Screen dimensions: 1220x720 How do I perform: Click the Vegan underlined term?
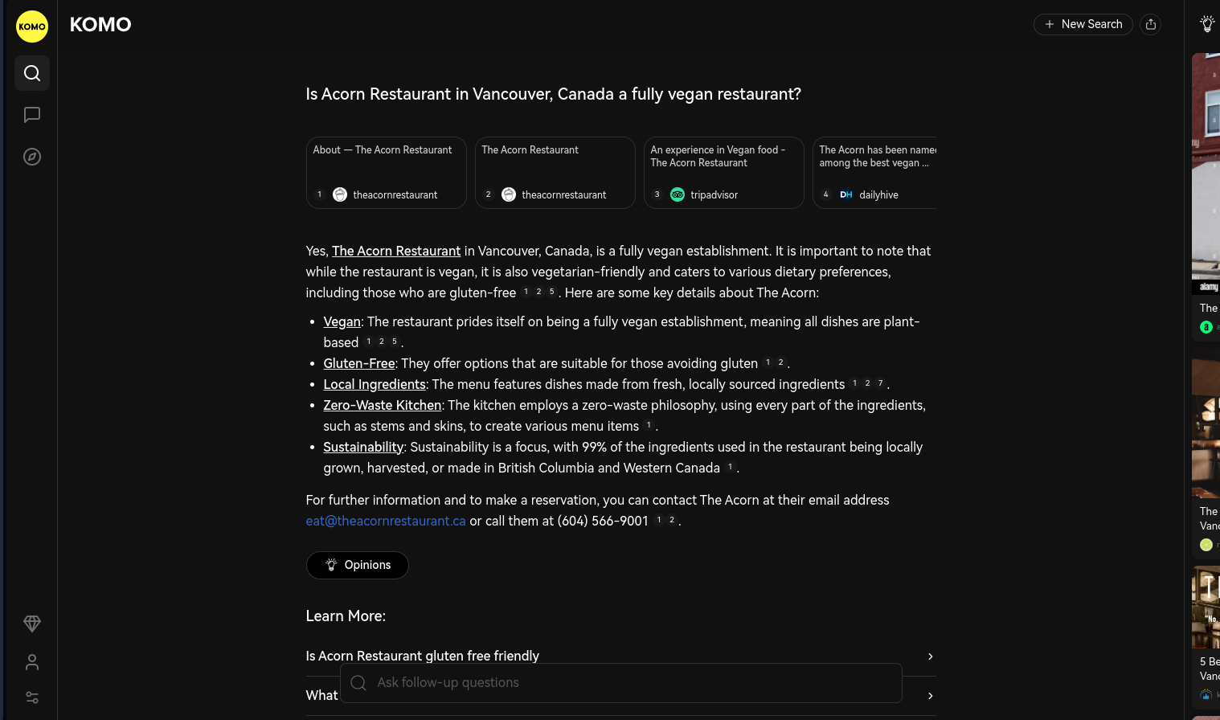tap(342, 321)
